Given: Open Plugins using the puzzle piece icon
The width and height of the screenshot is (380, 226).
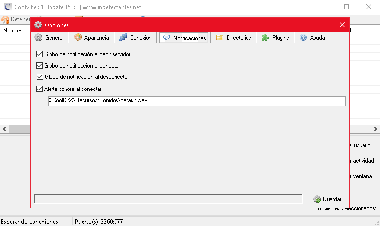Looking at the screenshot, I should 265,38.
